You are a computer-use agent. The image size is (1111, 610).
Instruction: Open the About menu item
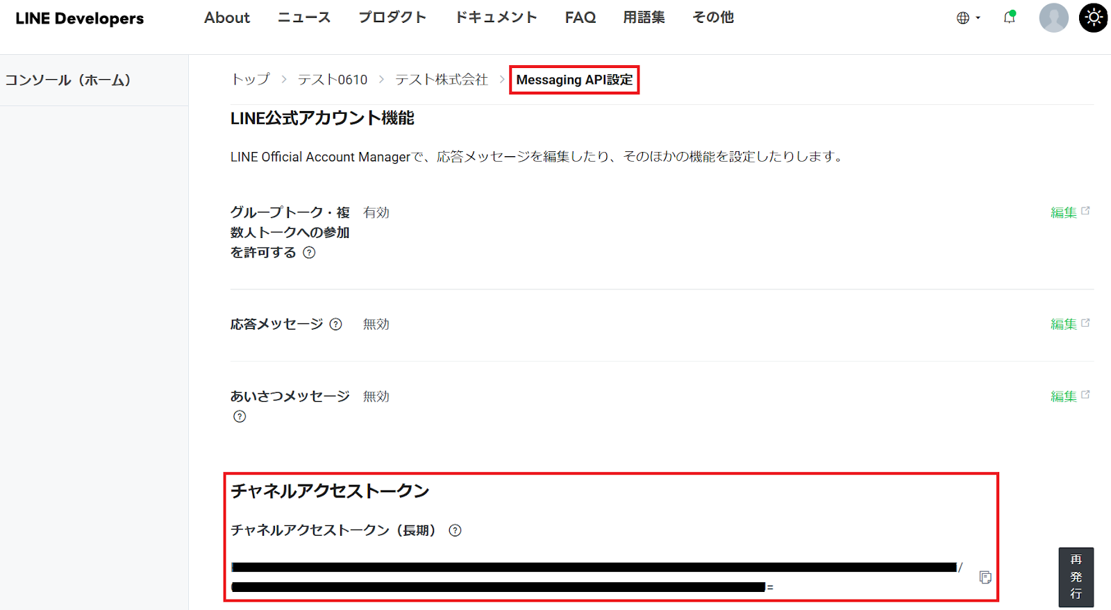[227, 17]
